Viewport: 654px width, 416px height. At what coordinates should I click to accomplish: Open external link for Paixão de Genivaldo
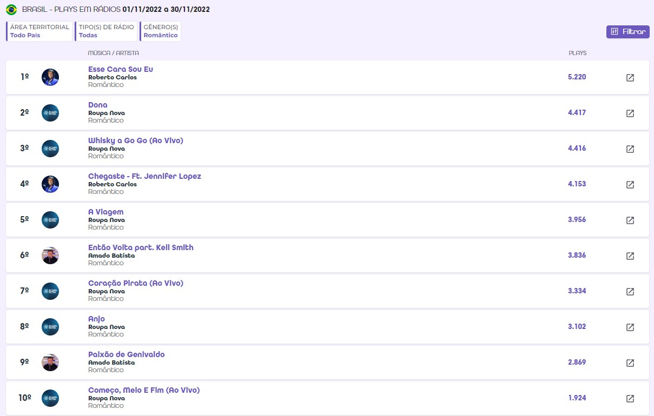[630, 363]
